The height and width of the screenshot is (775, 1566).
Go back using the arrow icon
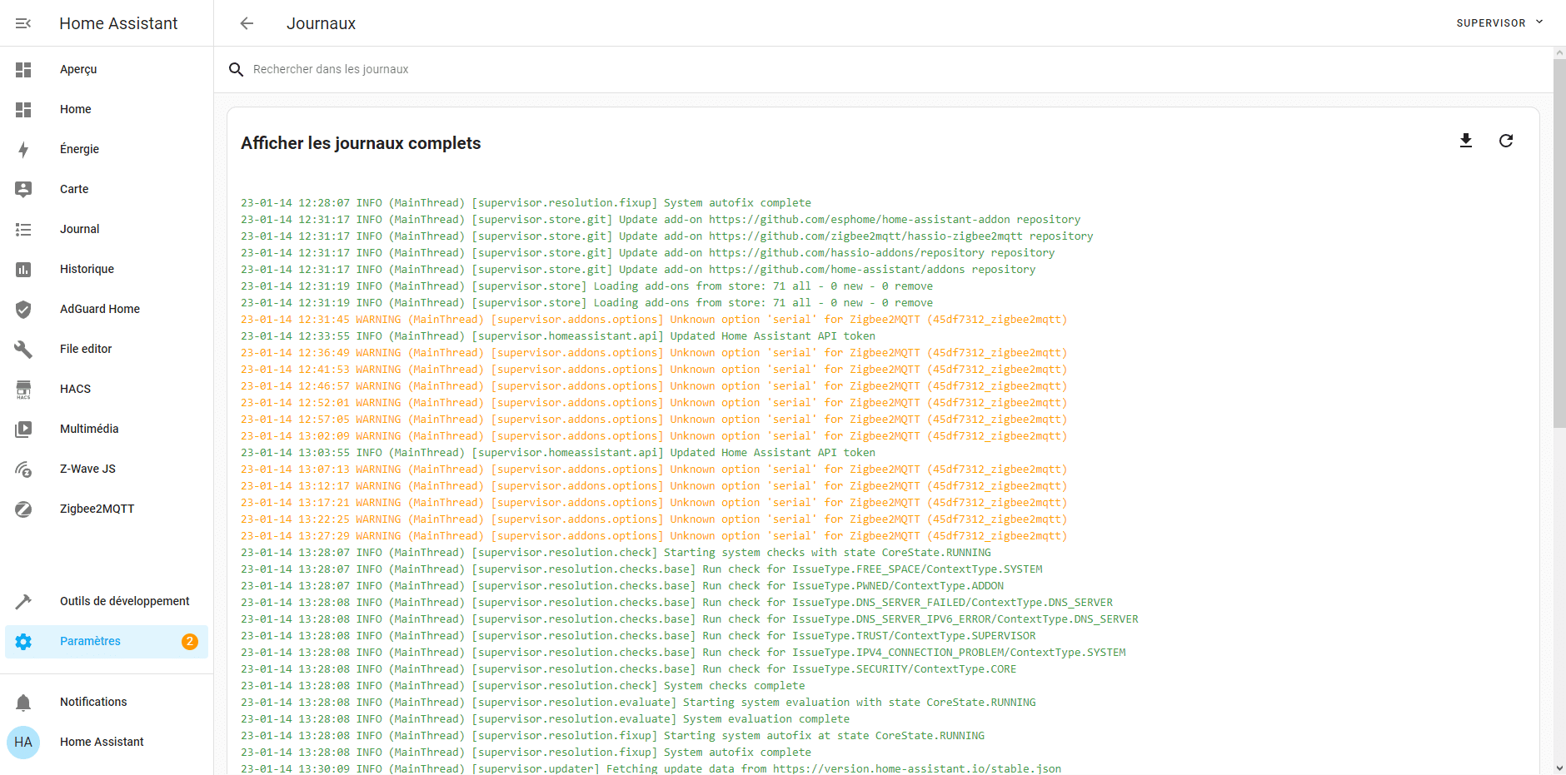click(247, 23)
